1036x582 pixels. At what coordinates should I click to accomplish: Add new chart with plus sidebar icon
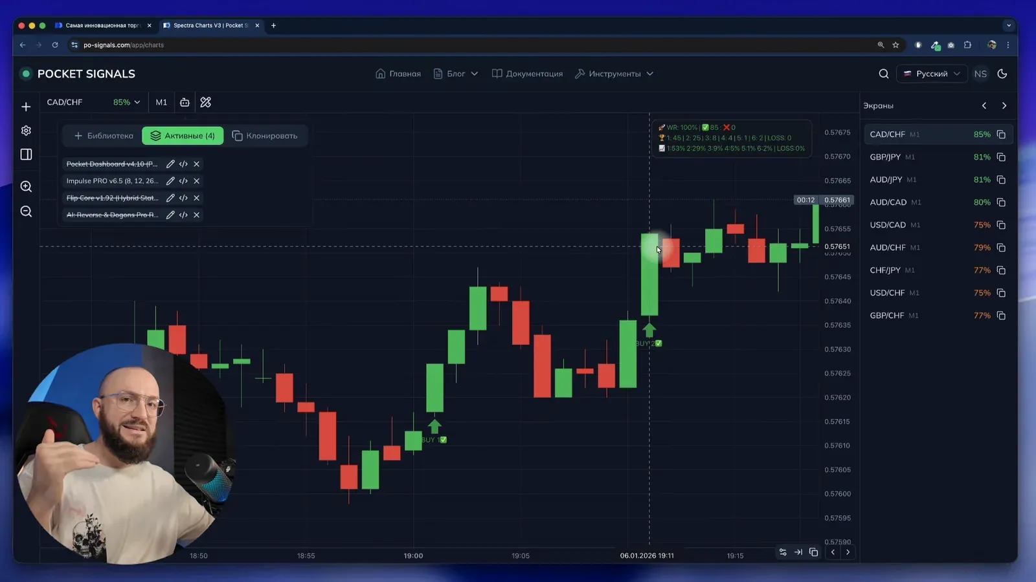point(26,107)
